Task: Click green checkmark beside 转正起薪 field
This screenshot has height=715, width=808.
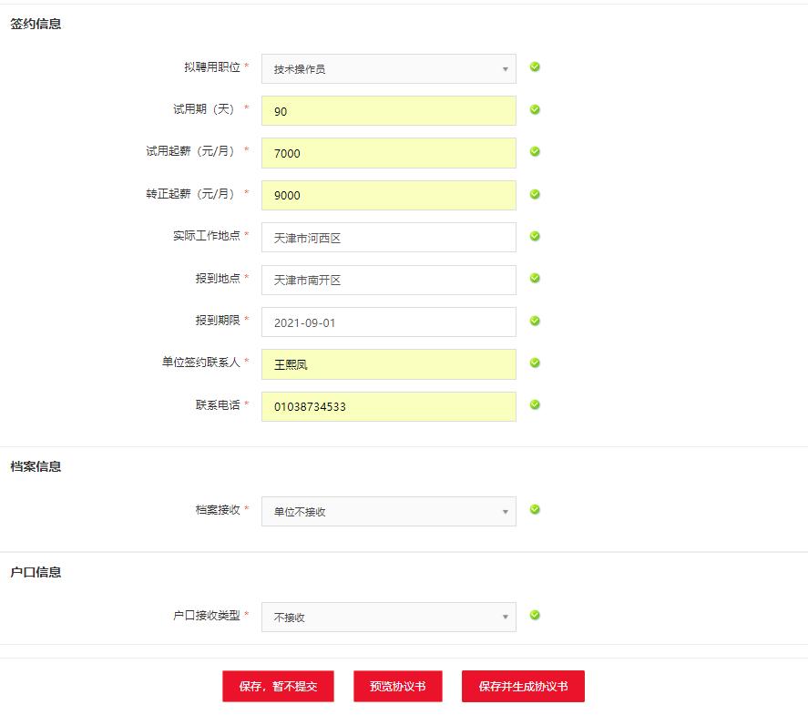Action: [535, 194]
